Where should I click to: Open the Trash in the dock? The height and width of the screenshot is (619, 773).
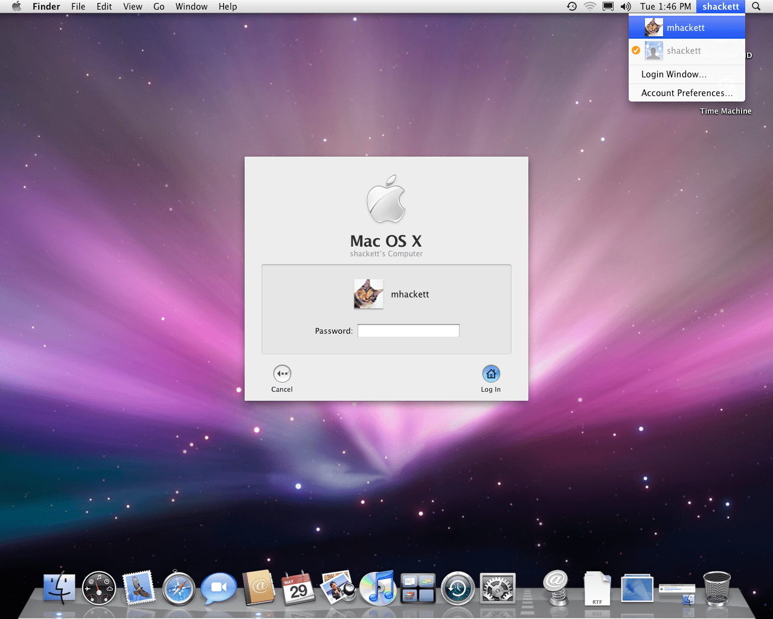point(717,588)
